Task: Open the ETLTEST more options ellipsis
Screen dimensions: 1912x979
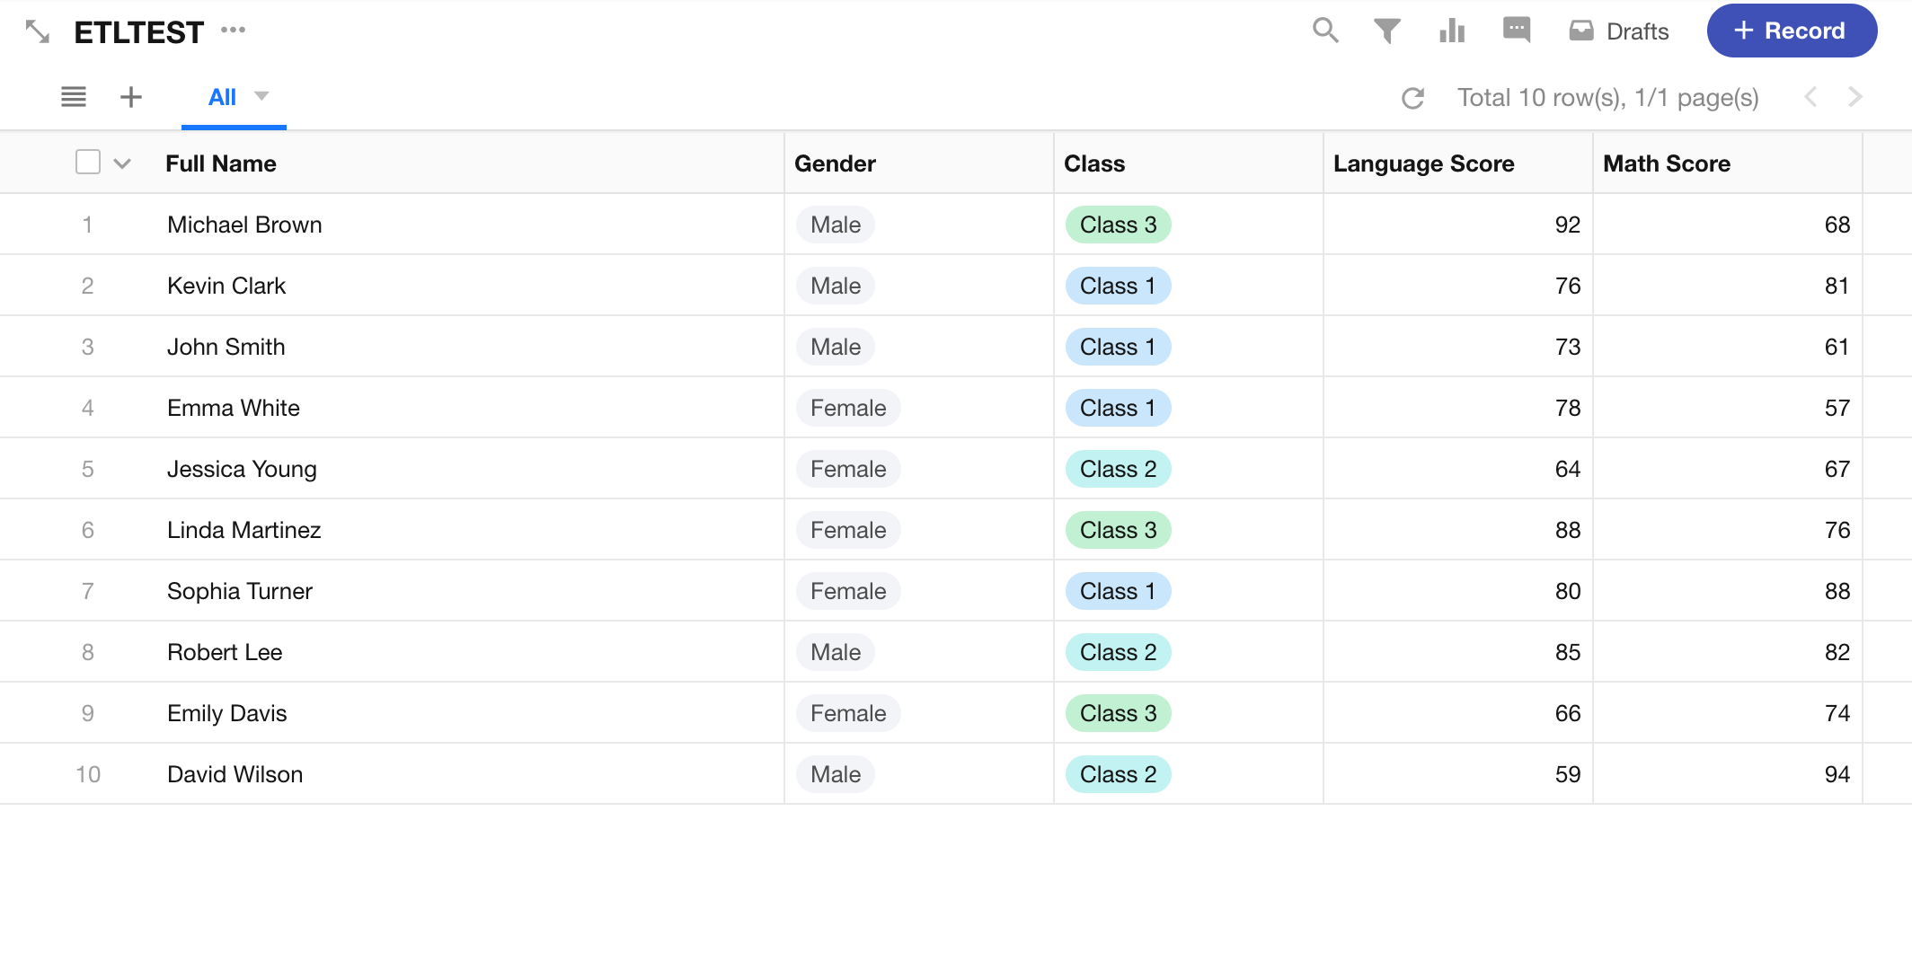Action: pyautogui.click(x=233, y=31)
